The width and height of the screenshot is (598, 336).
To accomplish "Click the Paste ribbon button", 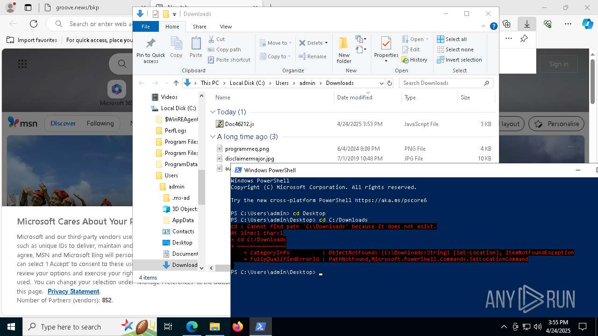I will pyautogui.click(x=196, y=48).
